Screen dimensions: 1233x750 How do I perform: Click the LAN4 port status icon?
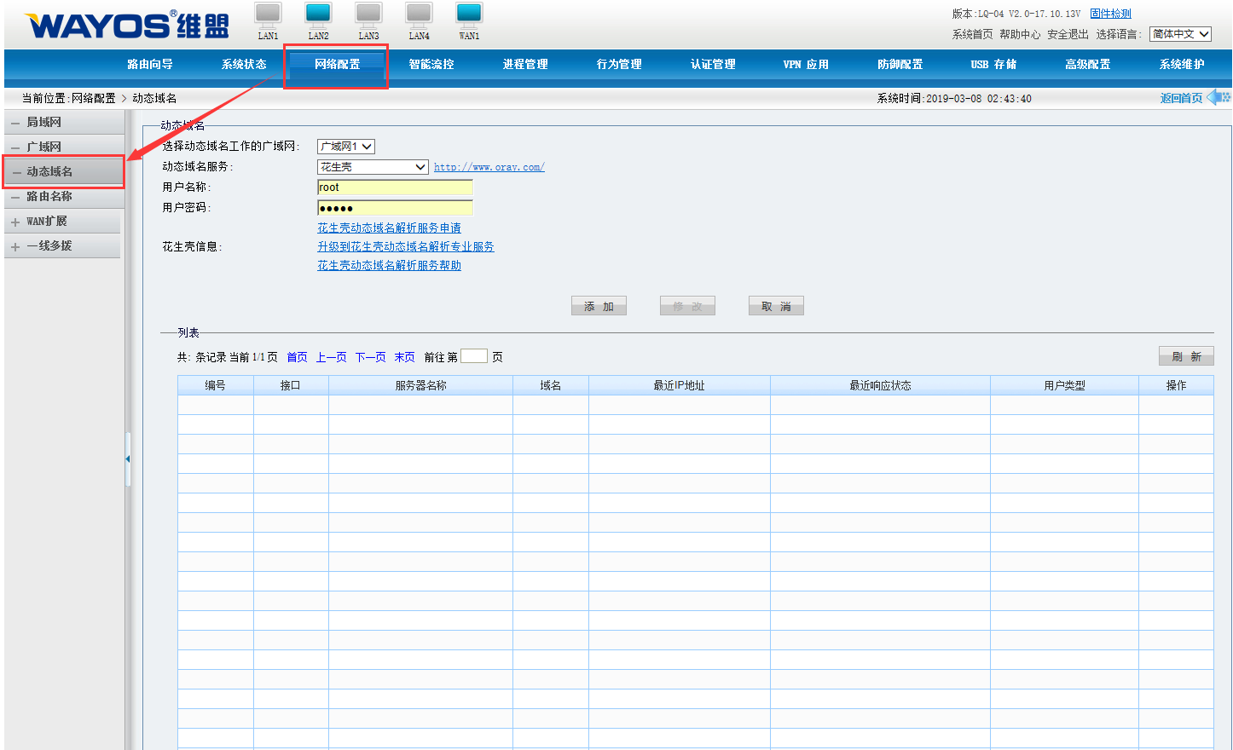pyautogui.click(x=419, y=14)
